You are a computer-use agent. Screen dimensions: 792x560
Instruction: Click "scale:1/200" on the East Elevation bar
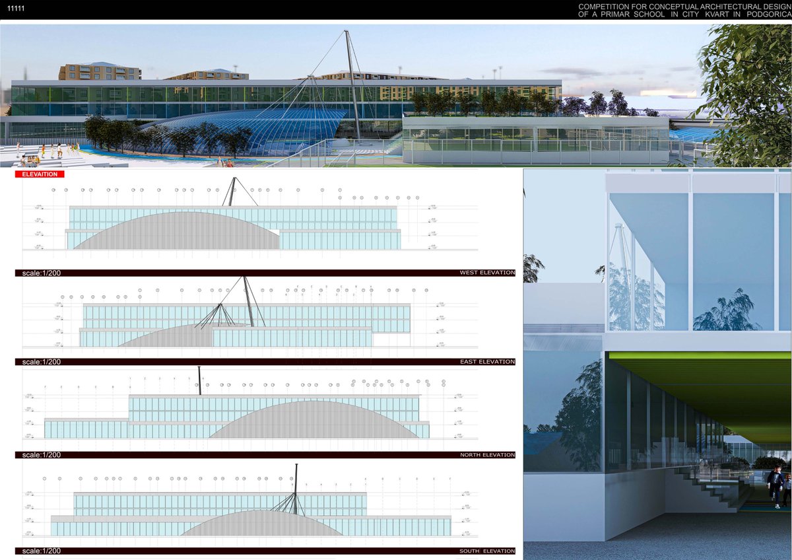pyautogui.click(x=41, y=362)
